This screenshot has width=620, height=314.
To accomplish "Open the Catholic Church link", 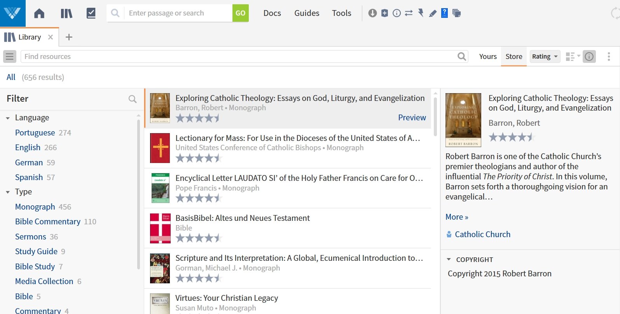I will (x=482, y=234).
